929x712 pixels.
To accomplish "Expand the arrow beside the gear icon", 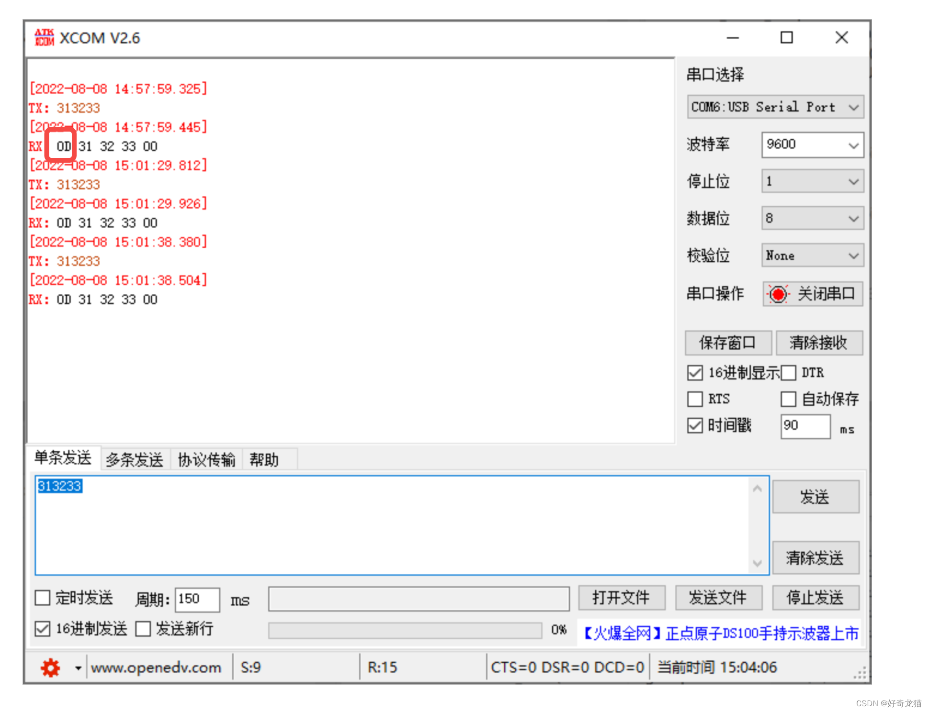I will click(78, 668).
